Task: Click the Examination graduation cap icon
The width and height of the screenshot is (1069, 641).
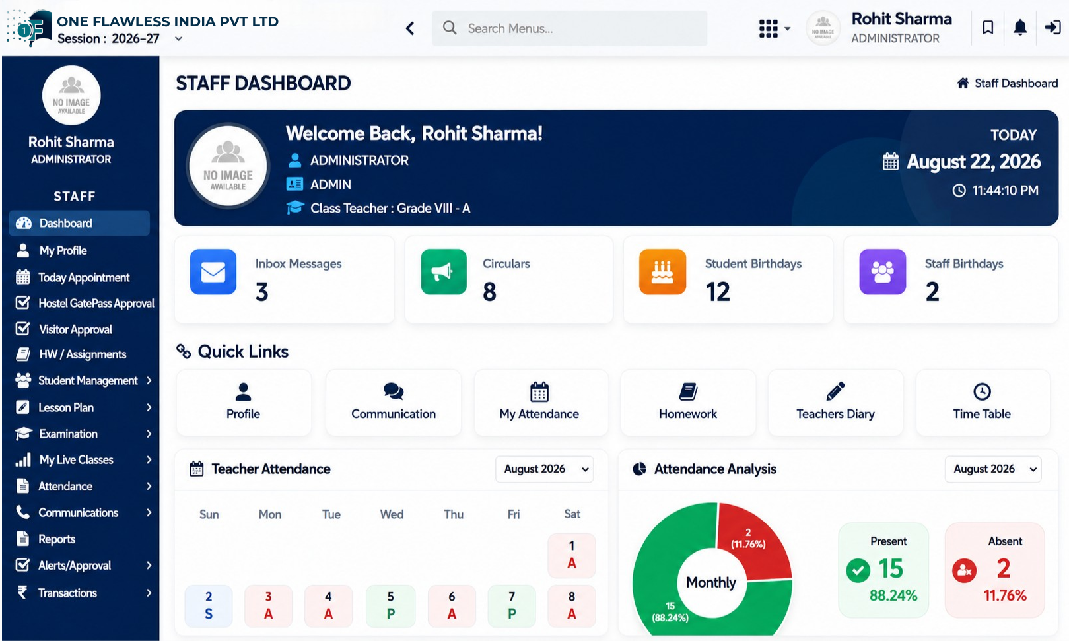Action: point(24,434)
